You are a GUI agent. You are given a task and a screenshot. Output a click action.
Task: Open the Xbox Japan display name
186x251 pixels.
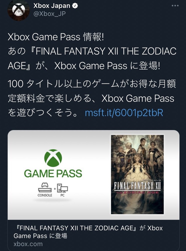point(52,6)
